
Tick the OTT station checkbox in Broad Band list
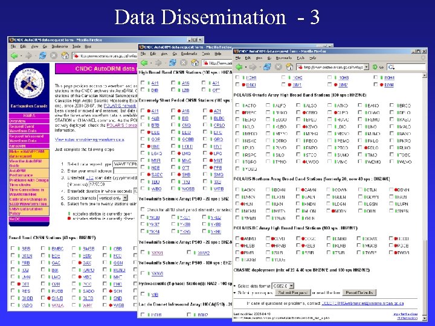pyautogui.click(x=13, y=283)
